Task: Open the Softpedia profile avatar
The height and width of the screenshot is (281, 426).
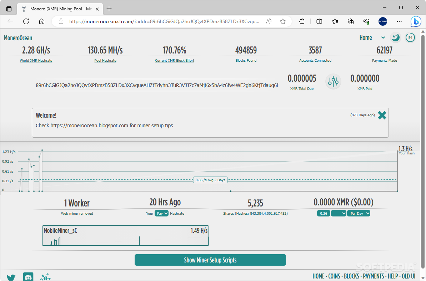Action: (x=383, y=21)
